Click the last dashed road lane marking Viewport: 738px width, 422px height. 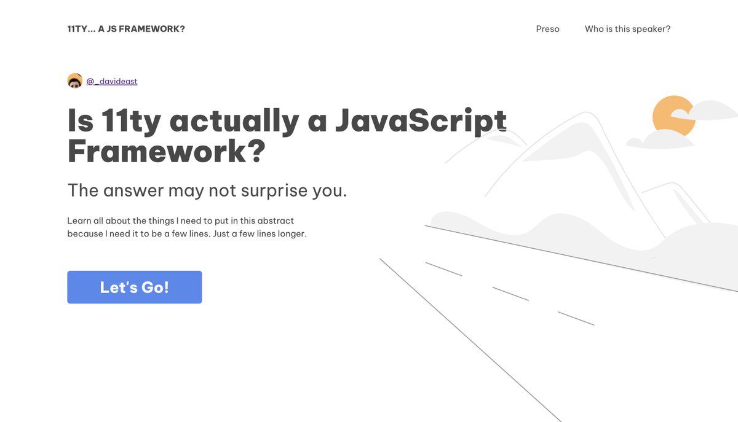[576, 318]
